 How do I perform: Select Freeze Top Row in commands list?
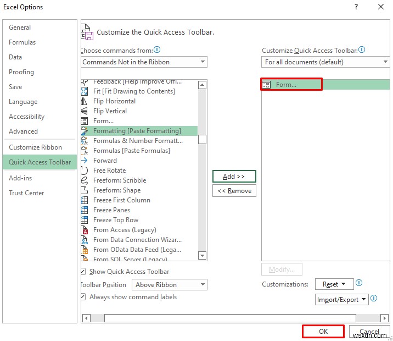click(x=139, y=220)
